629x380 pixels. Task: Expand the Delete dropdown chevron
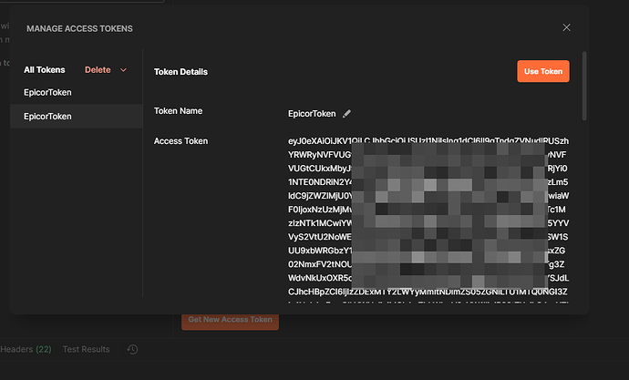click(x=123, y=70)
